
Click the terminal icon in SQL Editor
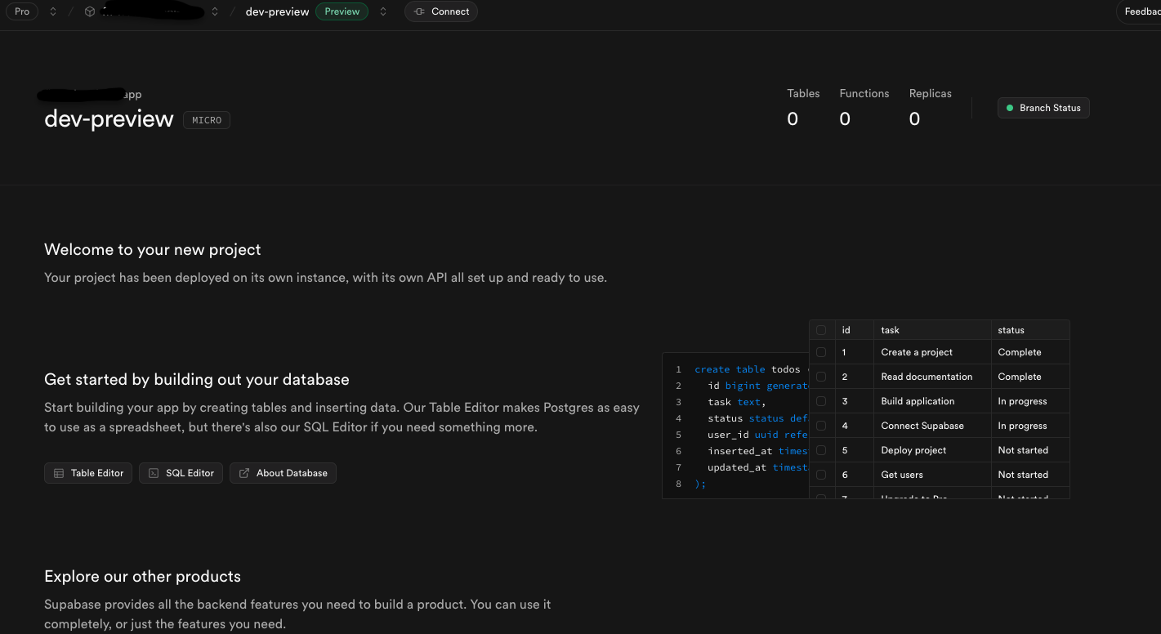(154, 473)
